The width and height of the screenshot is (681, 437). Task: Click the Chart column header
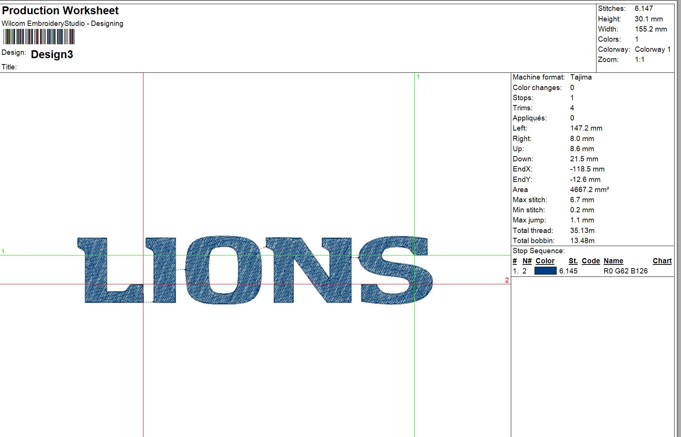click(x=662, y=261)
